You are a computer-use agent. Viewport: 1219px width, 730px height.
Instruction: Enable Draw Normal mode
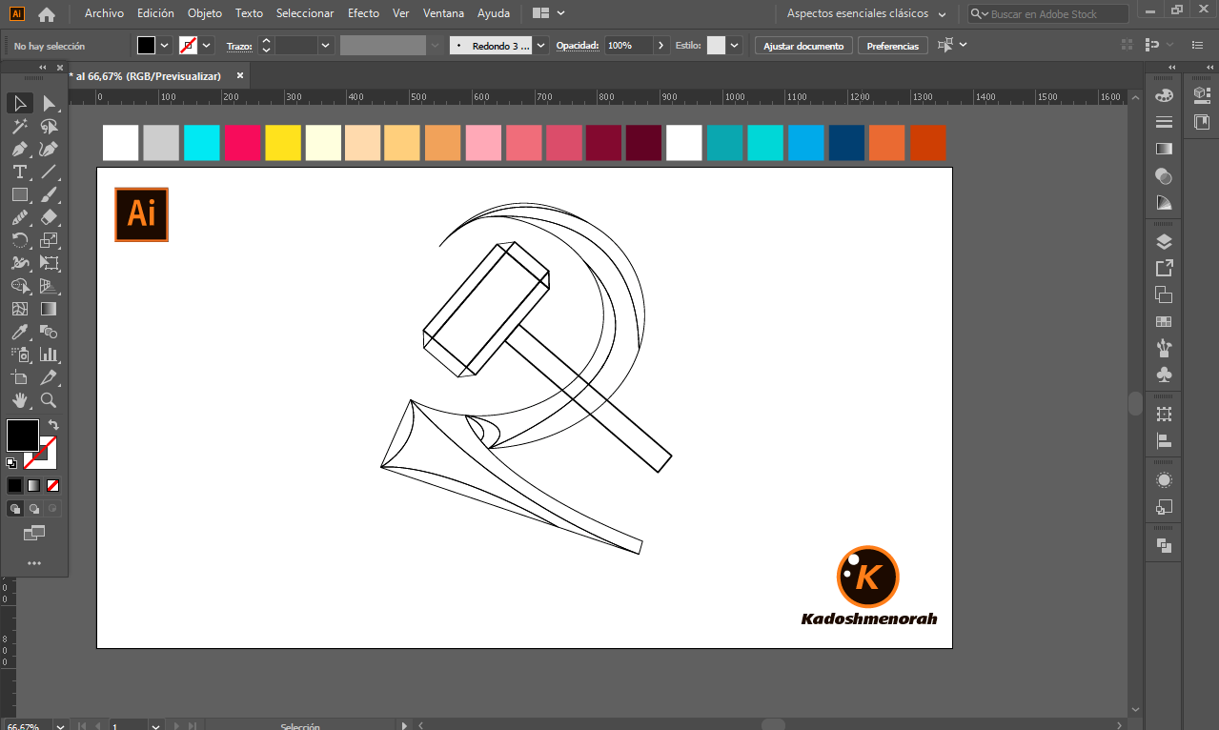tap(15, 509)
